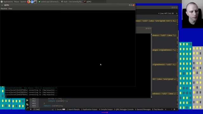Open the QEMU Machine menu
Viewport: 203px width, 114px height.
[x=4, y=9]
